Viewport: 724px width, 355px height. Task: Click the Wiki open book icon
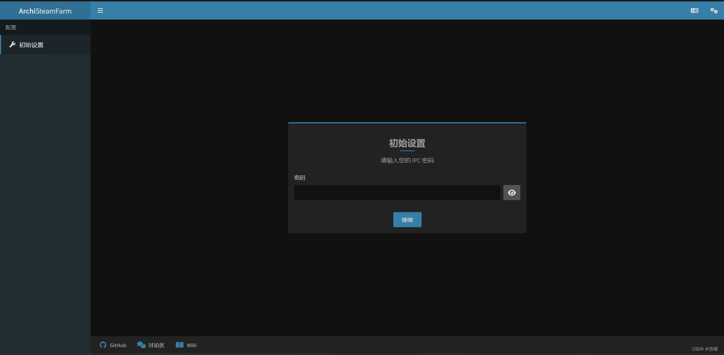pyautogui.click(x=179, y=345)
